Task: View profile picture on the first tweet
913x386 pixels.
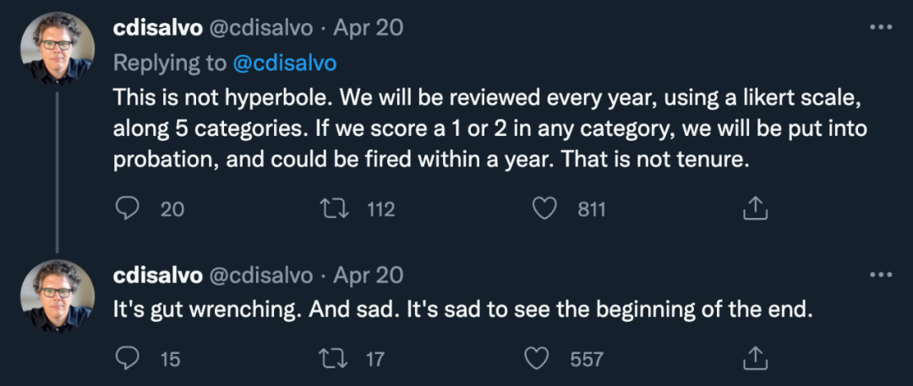Action: coord(57,47)
